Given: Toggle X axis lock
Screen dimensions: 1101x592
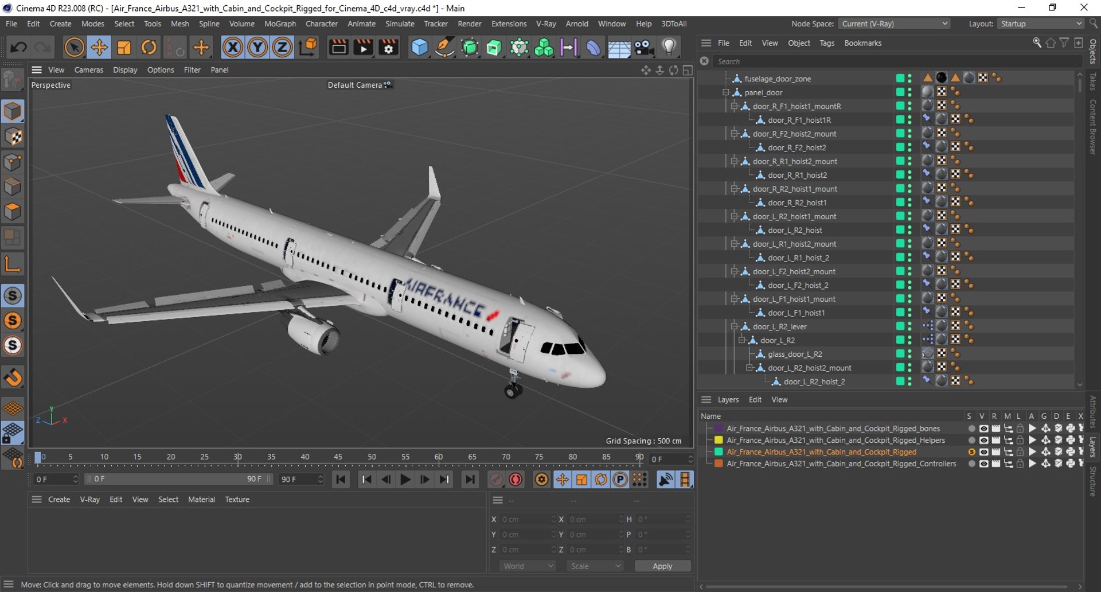Looking at the screenshot, I should tap(232, 48).
